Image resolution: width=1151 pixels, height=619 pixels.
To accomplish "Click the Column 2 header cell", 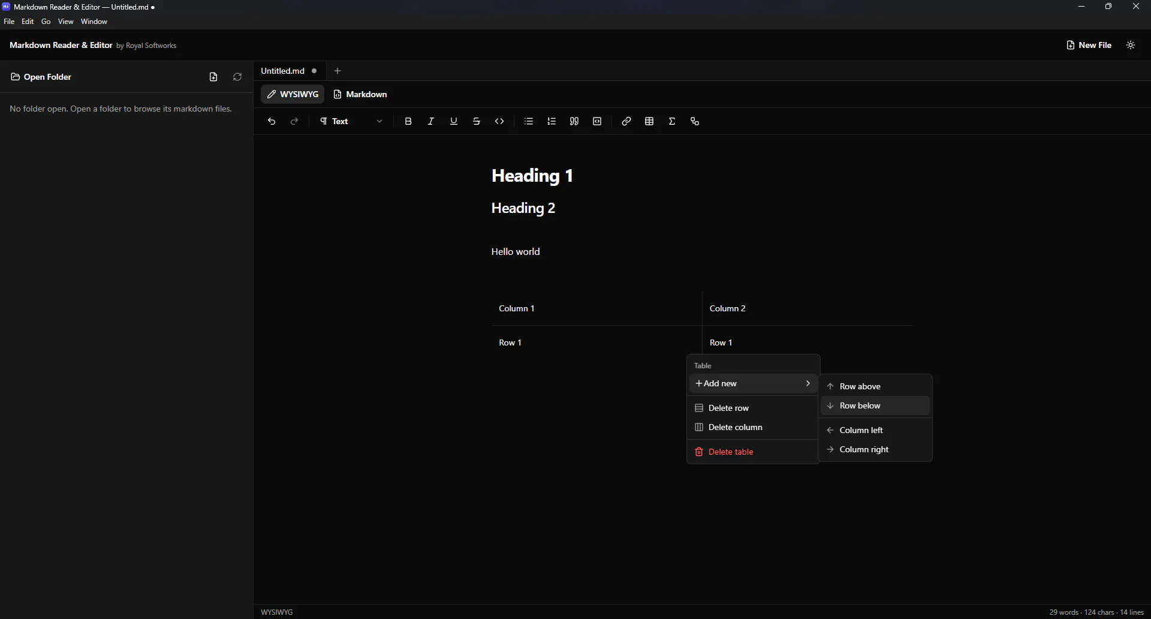I will (x=807, y=308).
